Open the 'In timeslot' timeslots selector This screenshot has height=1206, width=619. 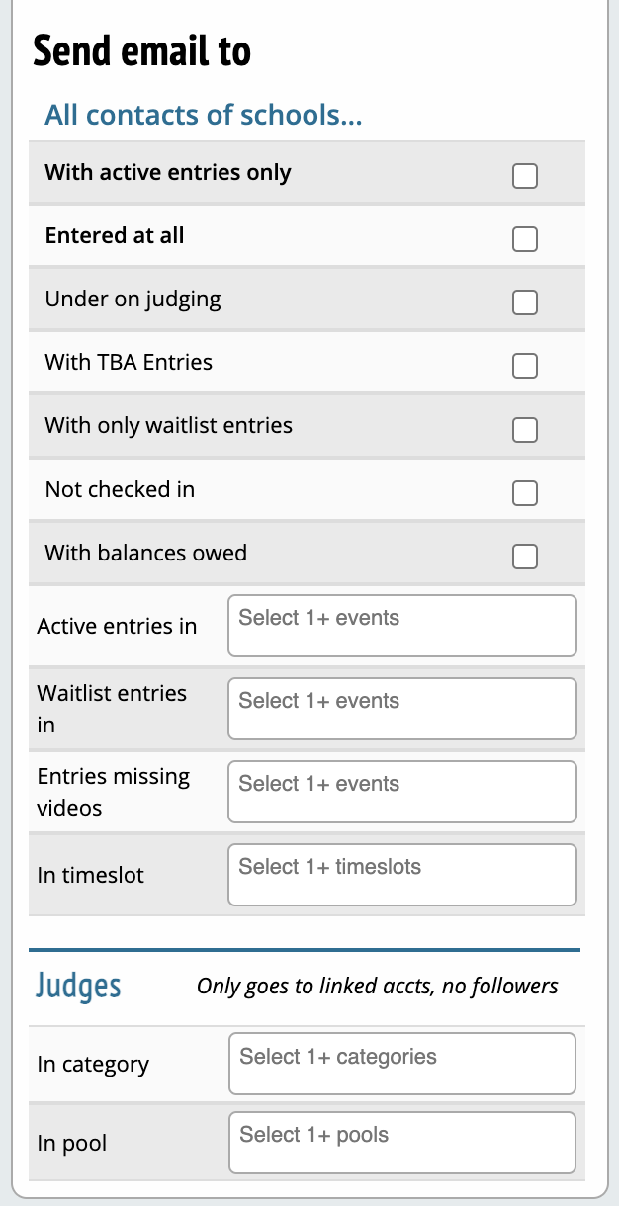point(401,875)
